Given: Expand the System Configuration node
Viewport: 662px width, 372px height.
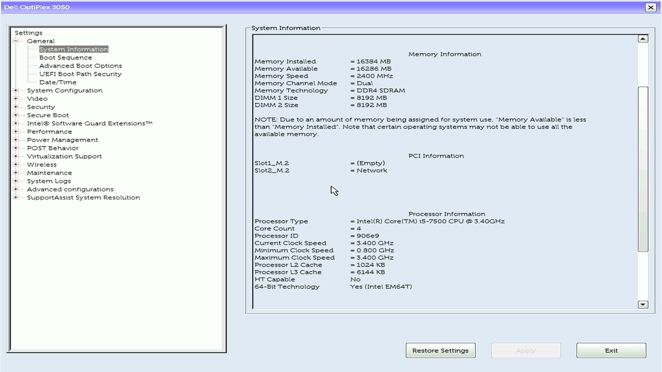Looking at the screenshot, I should [16, 90].
